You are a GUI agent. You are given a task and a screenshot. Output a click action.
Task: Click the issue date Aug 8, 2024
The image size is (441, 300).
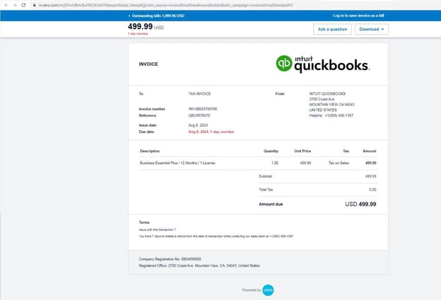pos(198,125)
